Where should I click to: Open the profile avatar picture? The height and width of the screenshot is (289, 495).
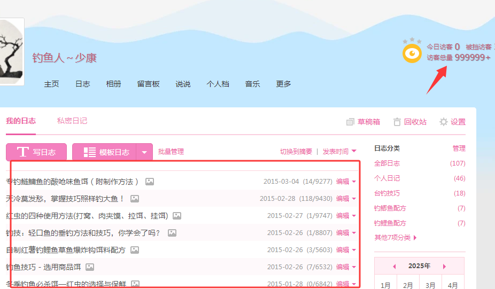tap(11, 51)
